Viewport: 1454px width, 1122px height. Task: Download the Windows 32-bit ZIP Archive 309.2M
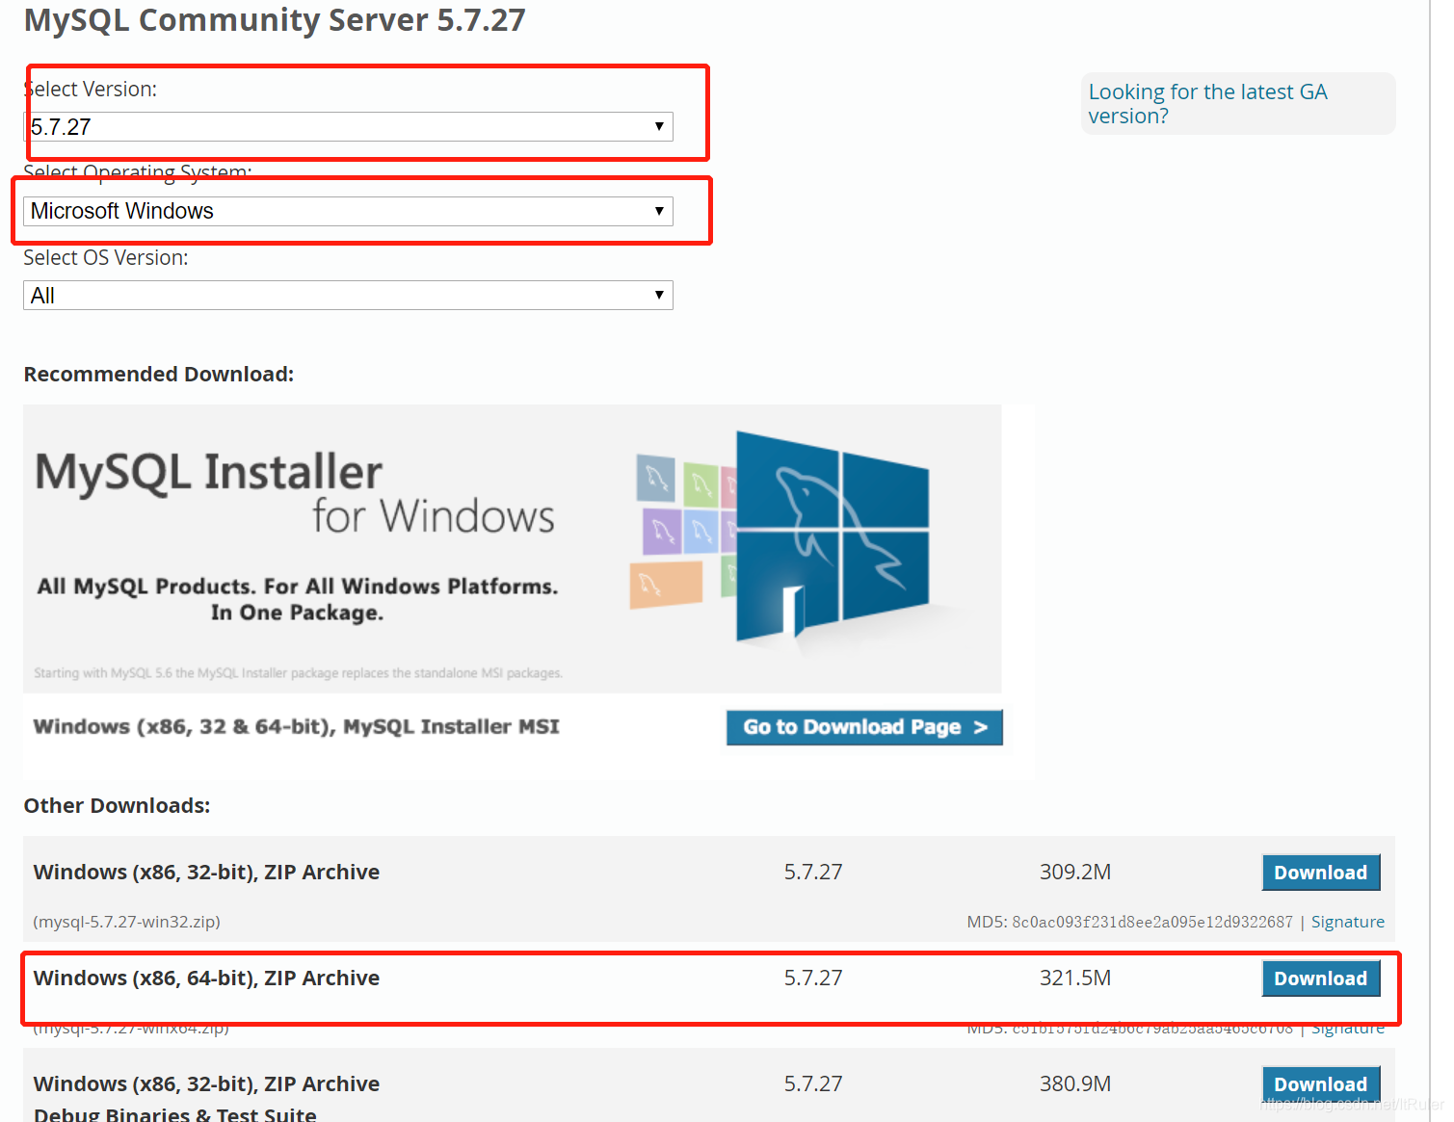(1320, 873)
